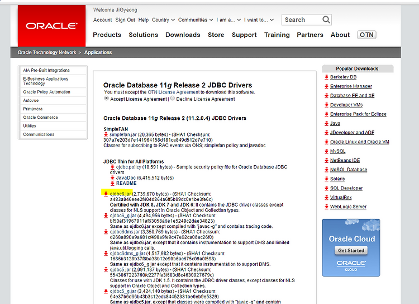
Task: Click Get Started on Oracle Cloud banner
Action: [x=351, y=250]
